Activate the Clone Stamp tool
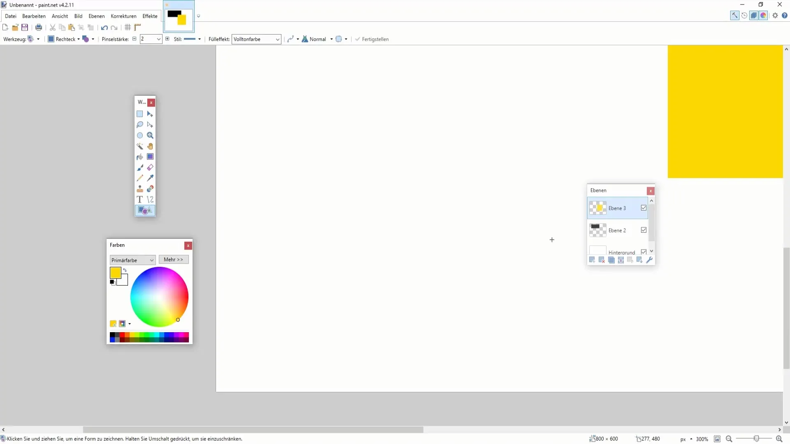Image resolution: width=790 pixels, height=444 pixels. coord(140,189)
